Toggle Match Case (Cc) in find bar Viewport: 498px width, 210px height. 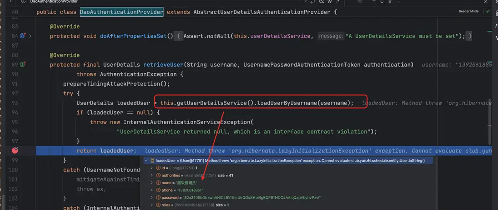(322, 1)
